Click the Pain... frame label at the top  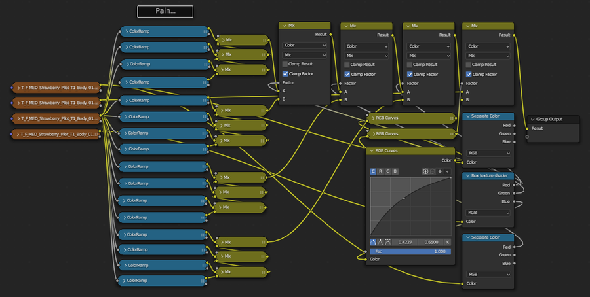pyautogui.click(x=165, y=11)
